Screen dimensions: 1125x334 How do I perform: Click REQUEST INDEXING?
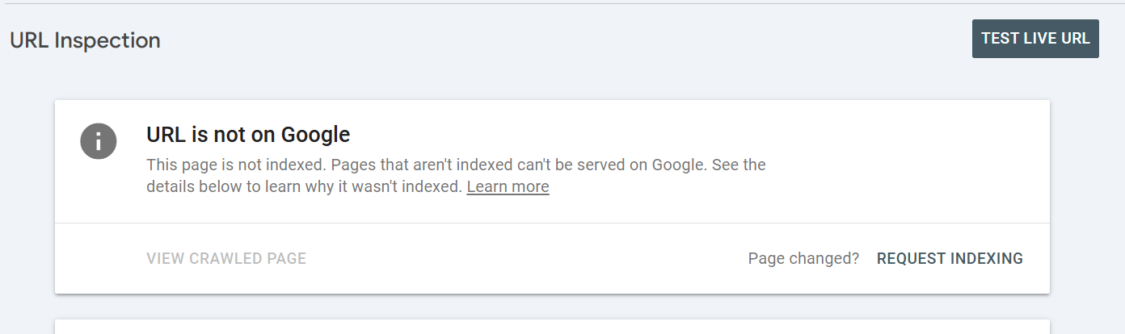click(950, 259)
